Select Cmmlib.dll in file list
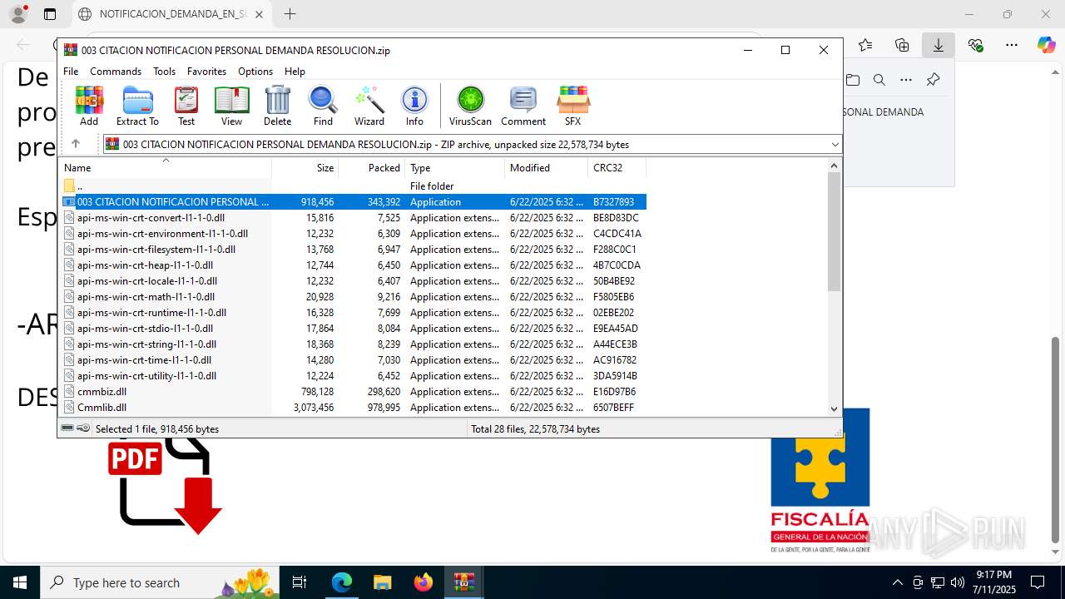 tap(354, 407)
